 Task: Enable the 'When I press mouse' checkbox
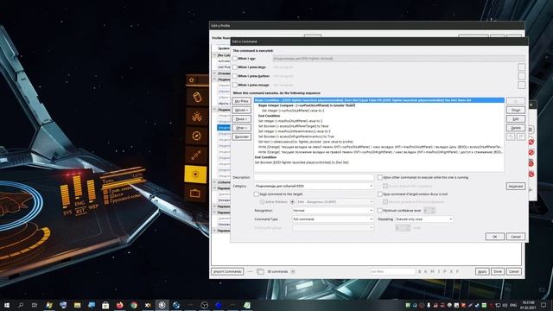tap(235, 85)
